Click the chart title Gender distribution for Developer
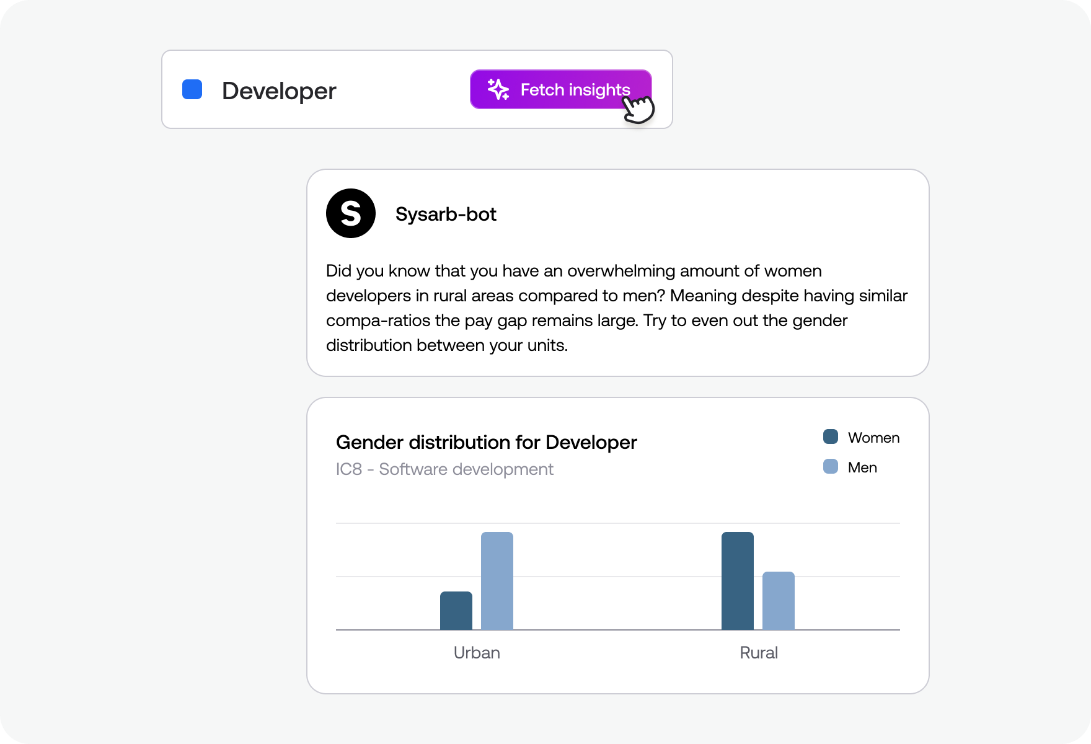The height and width of the screenshot is (744, 1091). [486, 442]
